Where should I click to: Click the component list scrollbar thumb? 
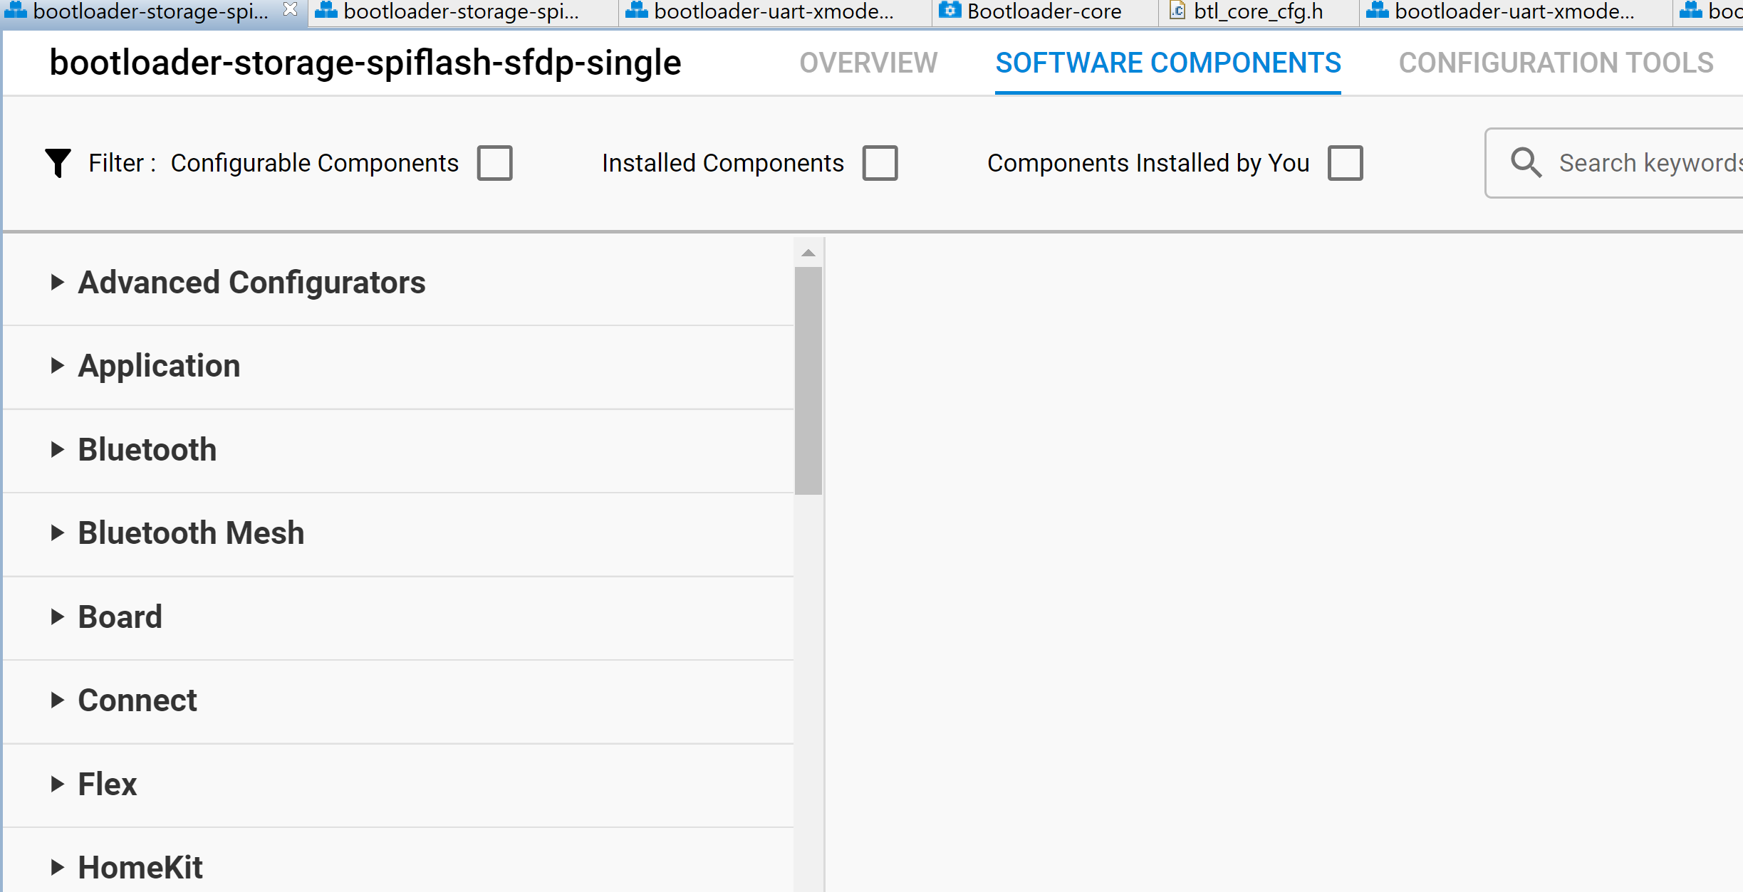(x=808, y=381)
